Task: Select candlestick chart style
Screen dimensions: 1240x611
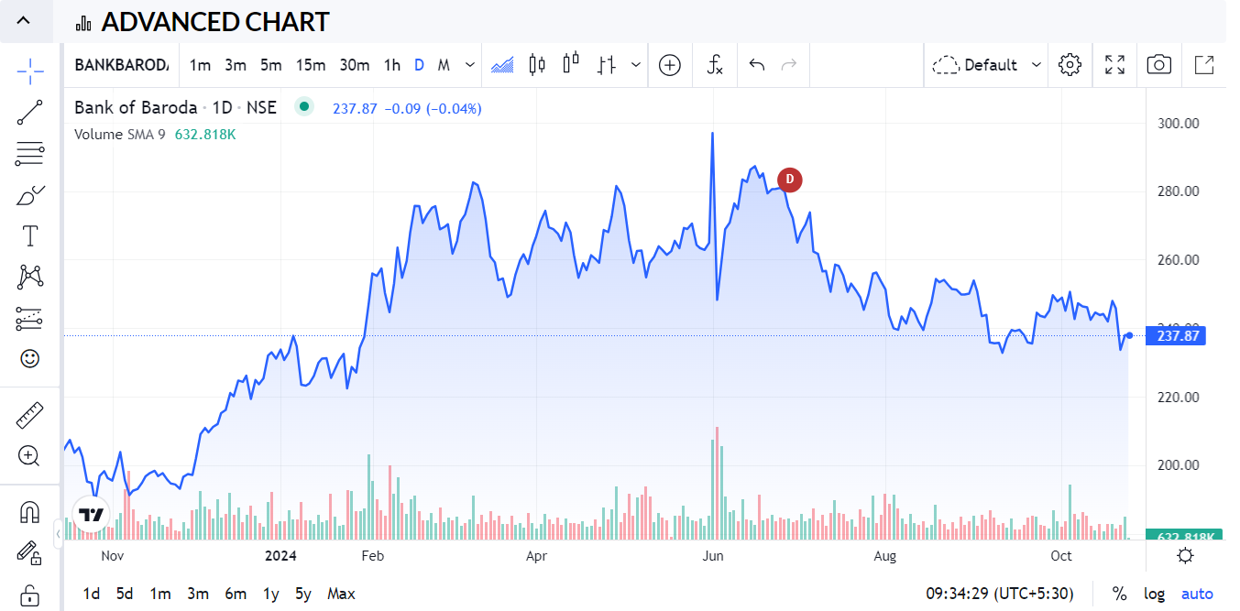Action: click(537, 65)
